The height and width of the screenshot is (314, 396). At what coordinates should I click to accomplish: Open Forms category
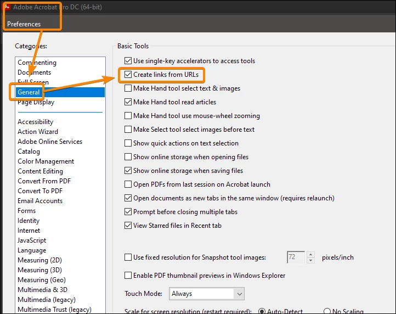tap(26, 211)
